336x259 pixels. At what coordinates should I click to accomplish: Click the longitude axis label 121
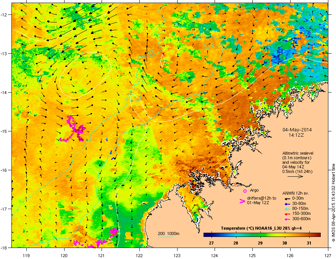point(102,255)
